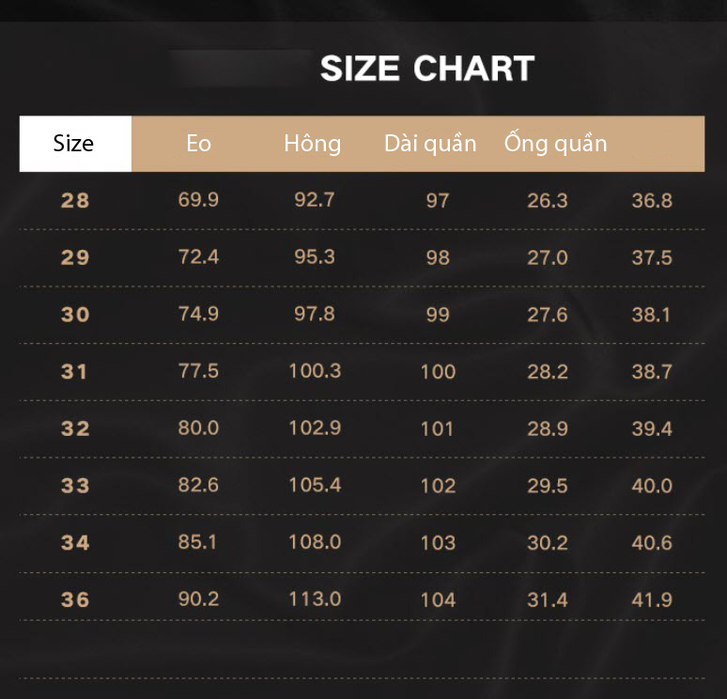
Task: Click the Hông column header
Action: click(x=313, y=144)
